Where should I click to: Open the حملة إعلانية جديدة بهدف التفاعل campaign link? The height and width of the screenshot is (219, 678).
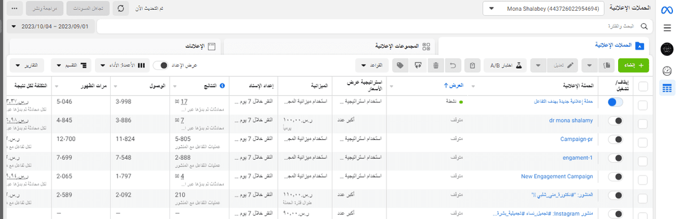point(563,102)
